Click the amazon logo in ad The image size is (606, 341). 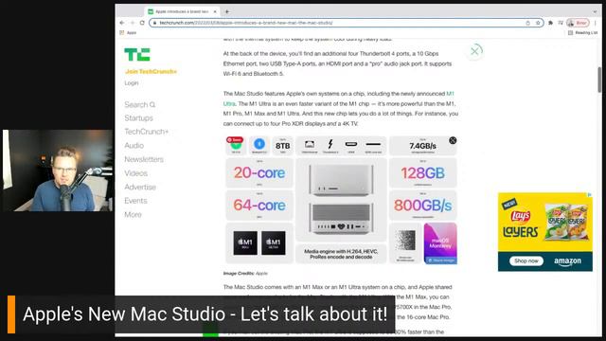567,261
